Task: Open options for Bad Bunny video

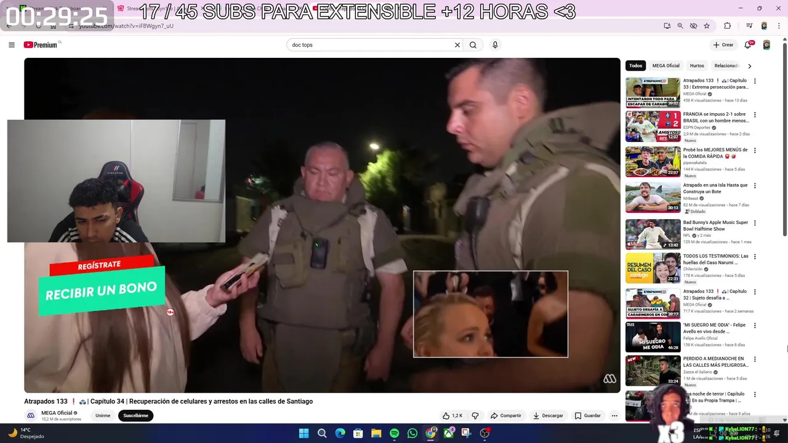Action: point(755,223)
